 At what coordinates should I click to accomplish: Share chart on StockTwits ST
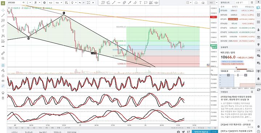pos(188,132)
